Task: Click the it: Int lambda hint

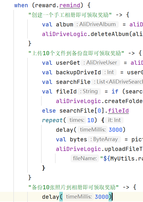Action: 114,120
